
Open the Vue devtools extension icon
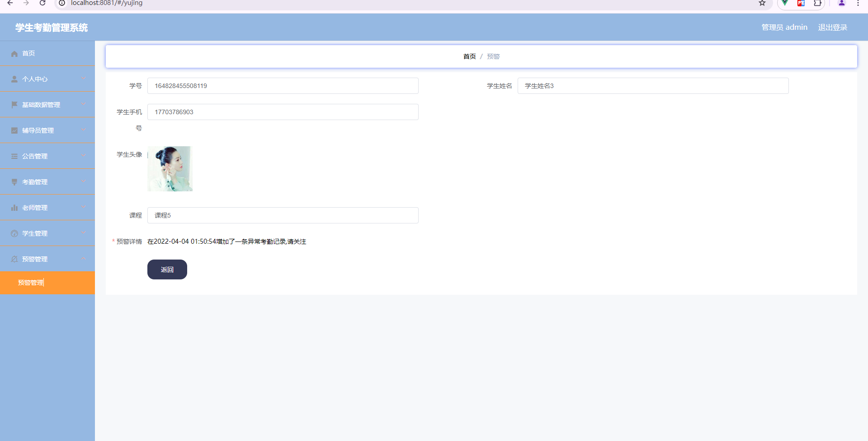pos(785,3)
